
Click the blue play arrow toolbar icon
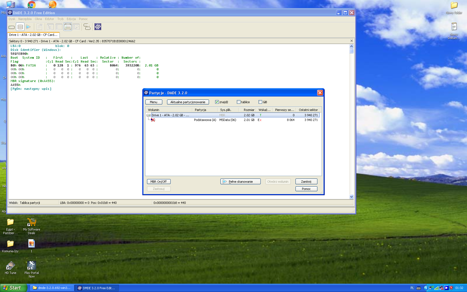[28, 27]
